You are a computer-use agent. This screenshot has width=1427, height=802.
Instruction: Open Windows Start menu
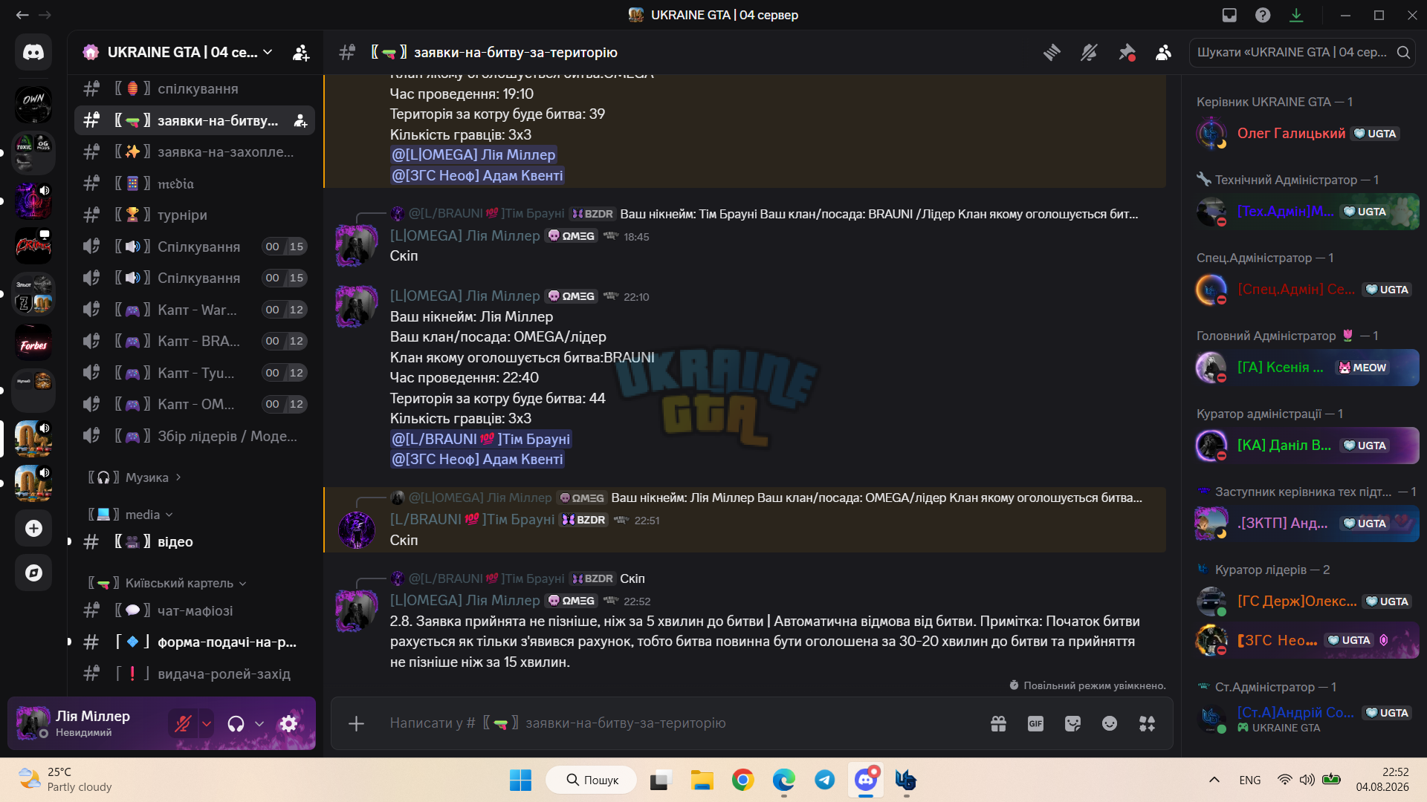521,780
